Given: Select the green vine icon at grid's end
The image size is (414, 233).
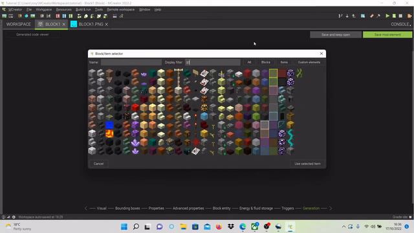Looking at the screenshot, I should pyautogui.click(x=299, y=73).
